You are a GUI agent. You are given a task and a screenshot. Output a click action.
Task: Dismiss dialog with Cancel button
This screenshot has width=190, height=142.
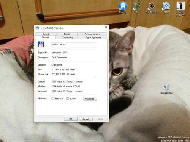coord(86,119)
